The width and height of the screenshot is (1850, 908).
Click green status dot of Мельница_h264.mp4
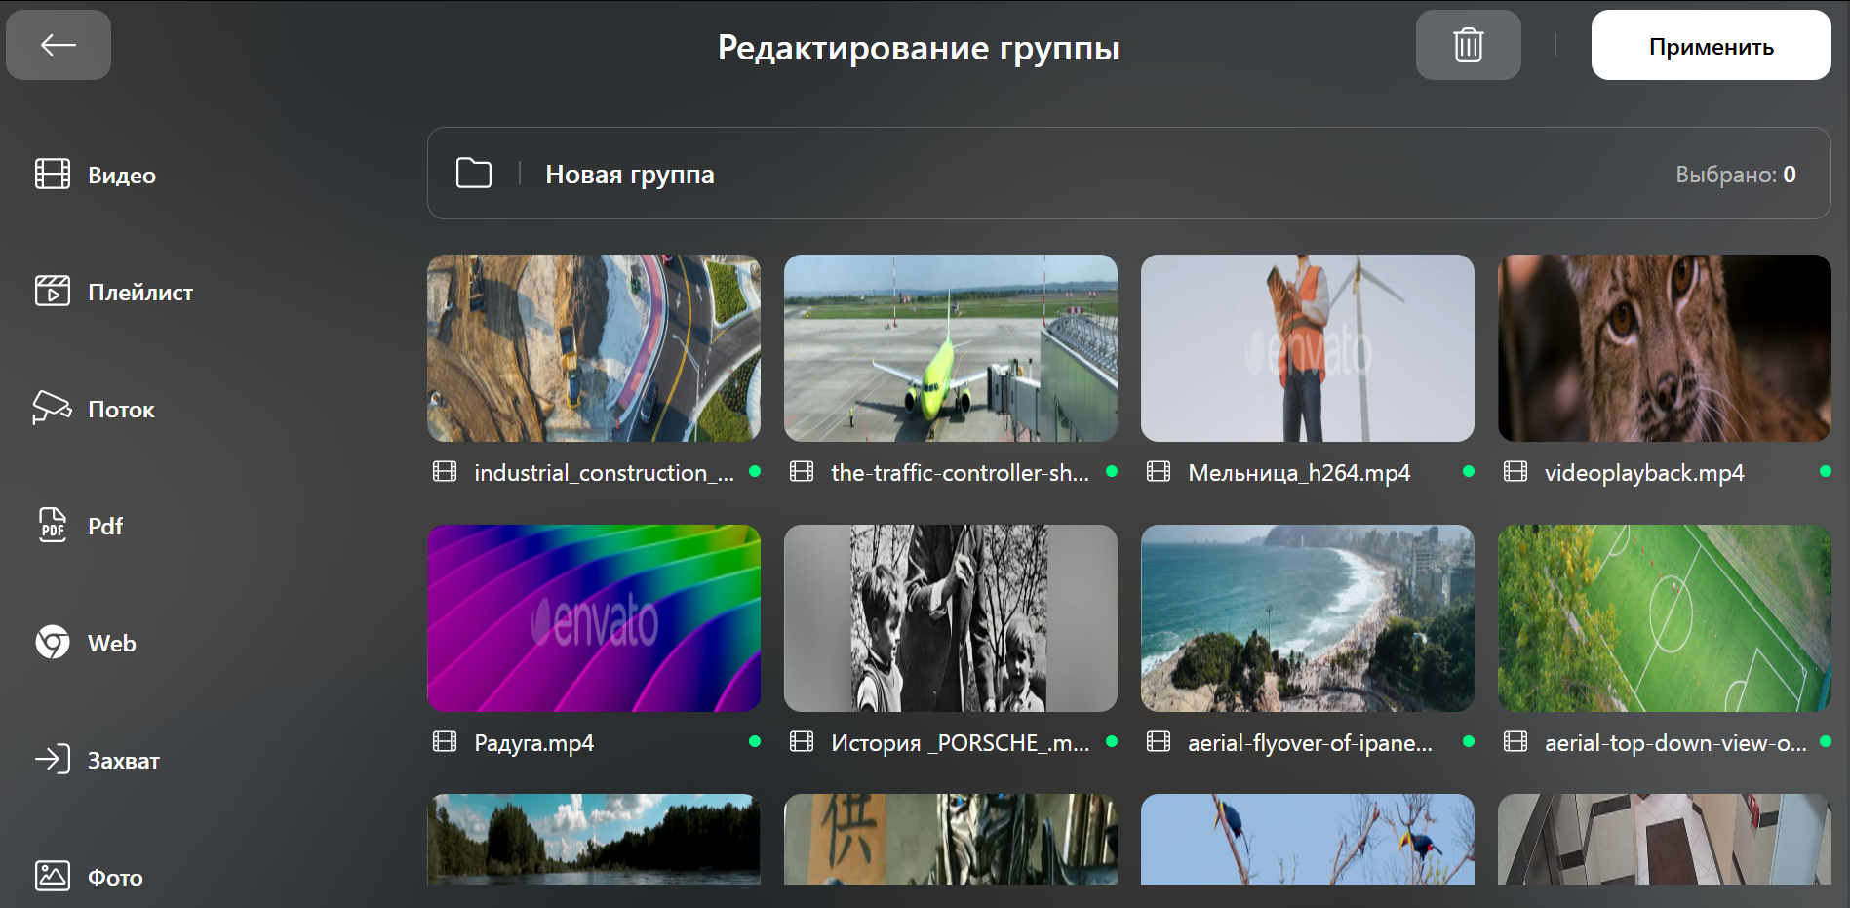click(1469, 471)
